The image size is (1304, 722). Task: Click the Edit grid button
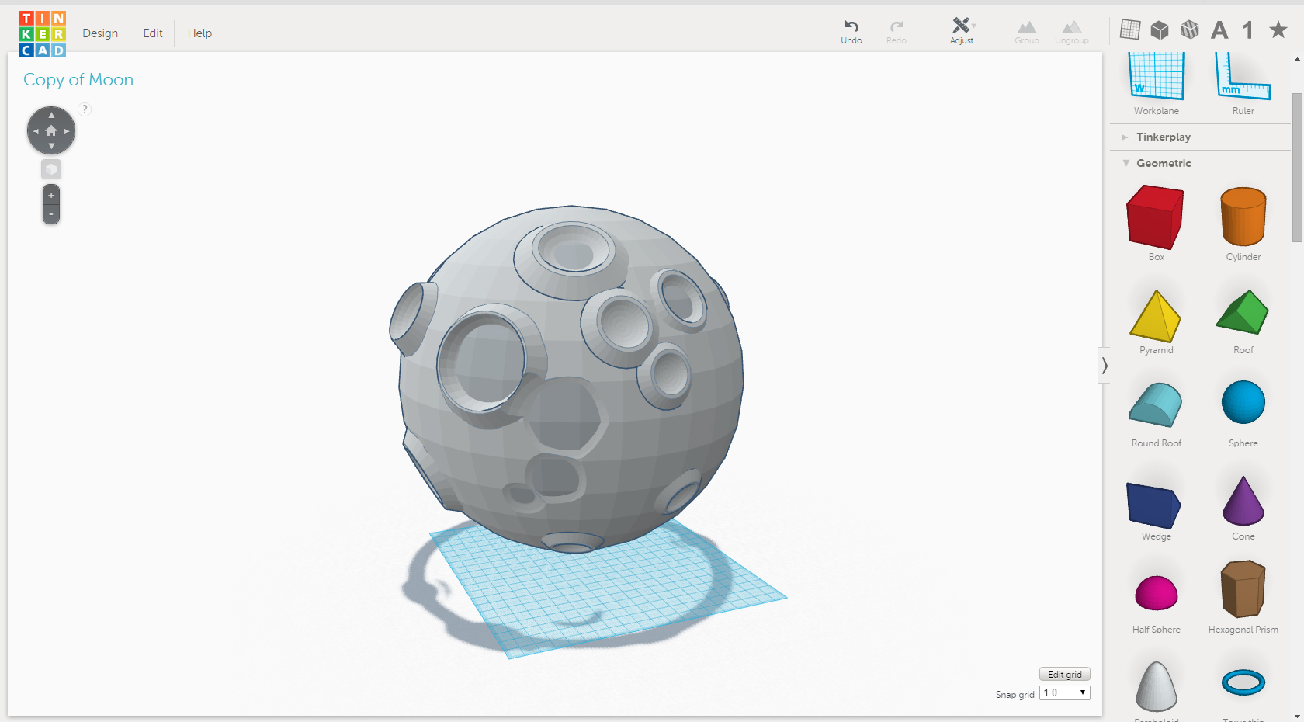click(1065, 674)
